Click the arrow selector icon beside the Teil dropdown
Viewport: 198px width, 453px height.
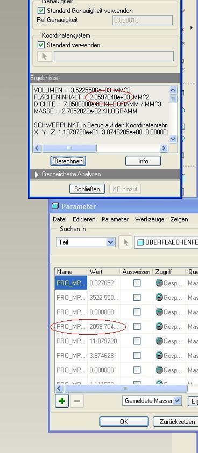point(125,242)
